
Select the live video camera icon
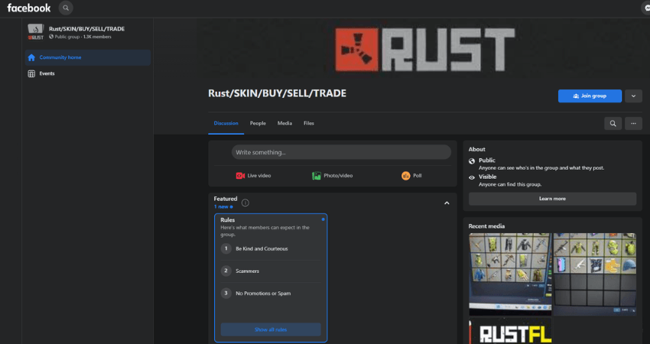pos(240,176)
